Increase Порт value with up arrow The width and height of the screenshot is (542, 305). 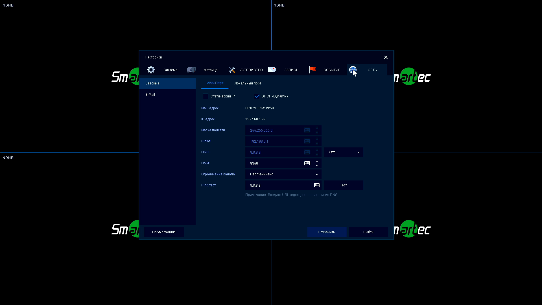[x=317, y=161]
